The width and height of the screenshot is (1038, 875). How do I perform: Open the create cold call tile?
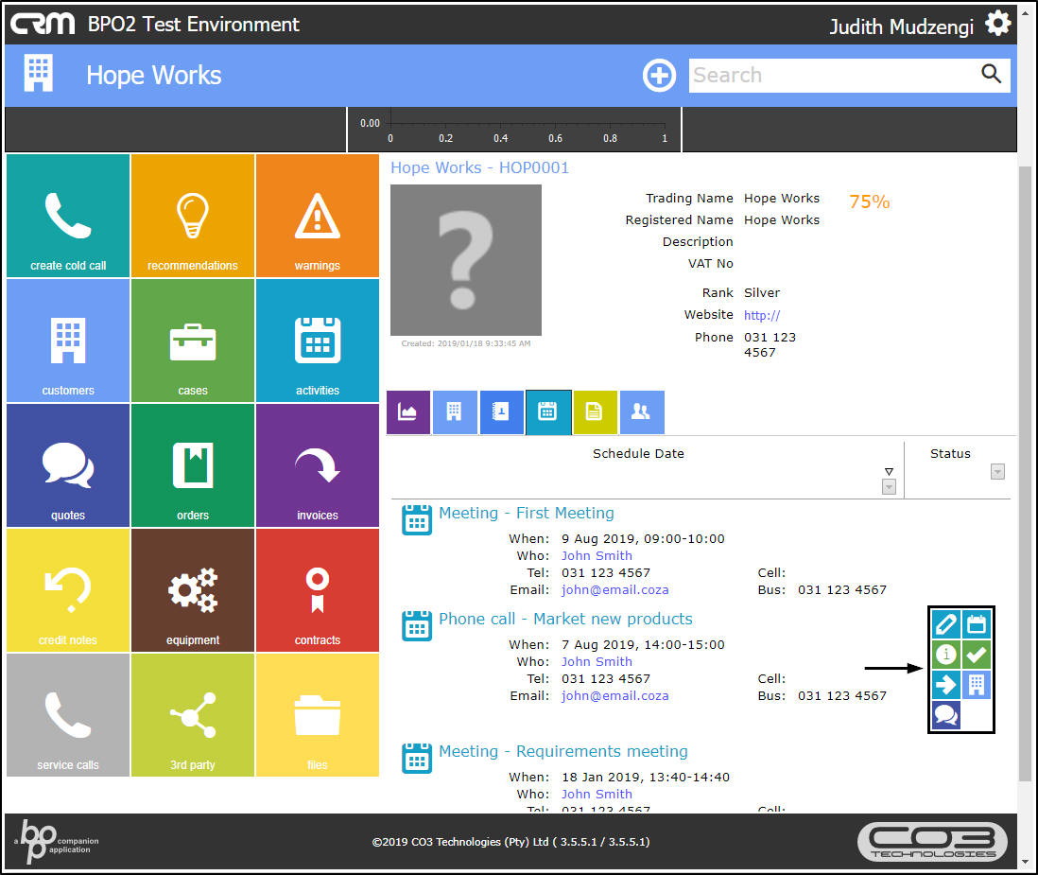click(68, 216)
